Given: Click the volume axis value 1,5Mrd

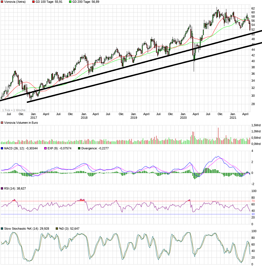Looking at the screenshot, I should 256,125.
